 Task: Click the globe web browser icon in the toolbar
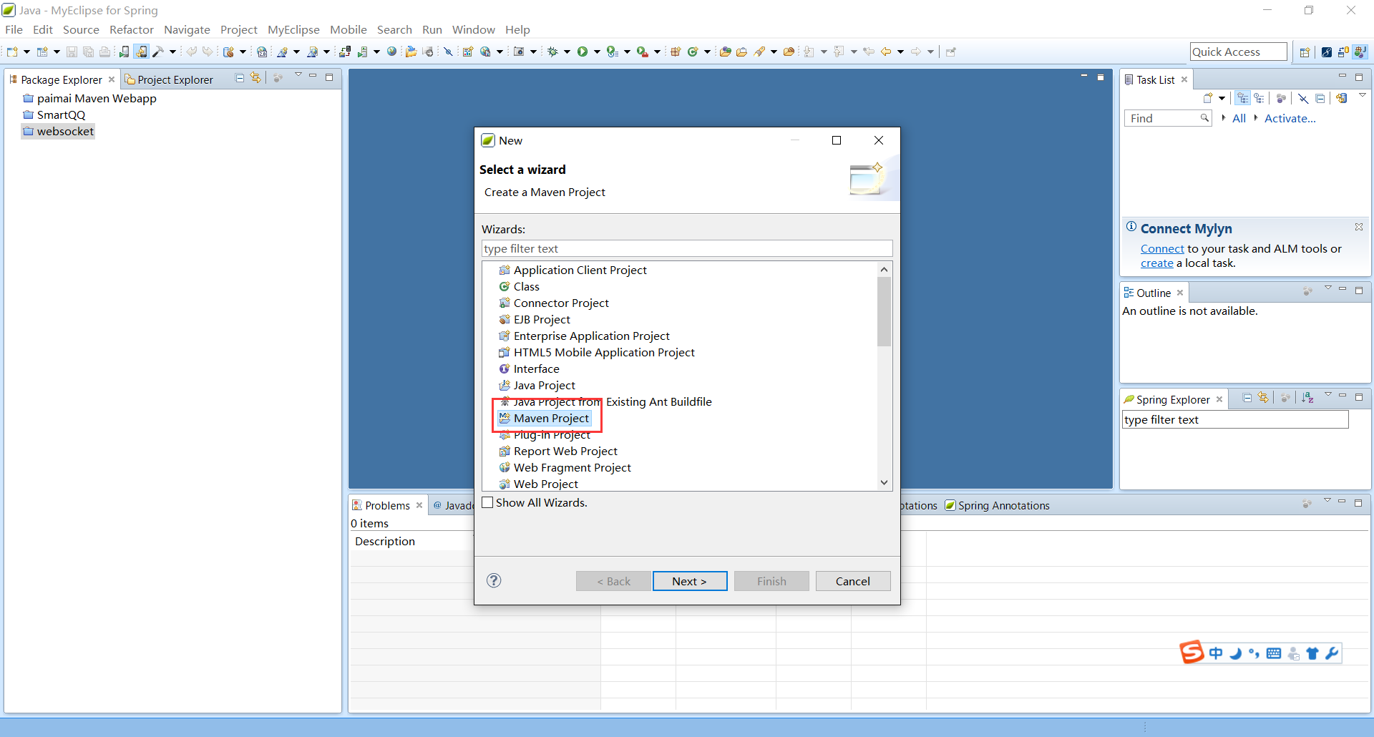[x=391, y=52]
